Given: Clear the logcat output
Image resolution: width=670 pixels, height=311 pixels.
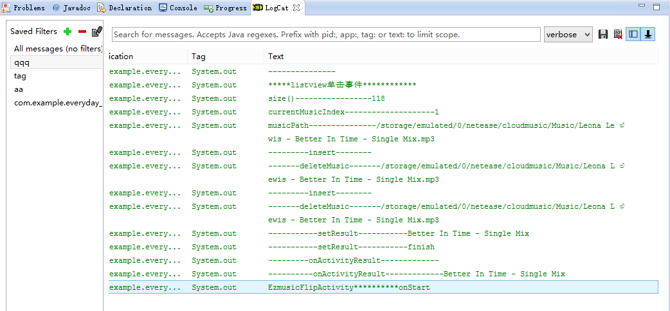Looking at the screenshot, I should (x=617, y=35).
